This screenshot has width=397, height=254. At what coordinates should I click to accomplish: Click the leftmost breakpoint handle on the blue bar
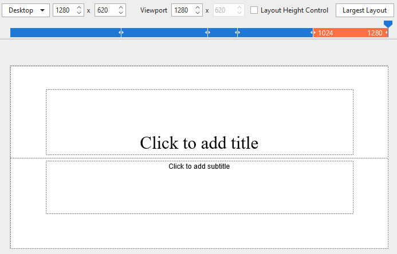121,33
